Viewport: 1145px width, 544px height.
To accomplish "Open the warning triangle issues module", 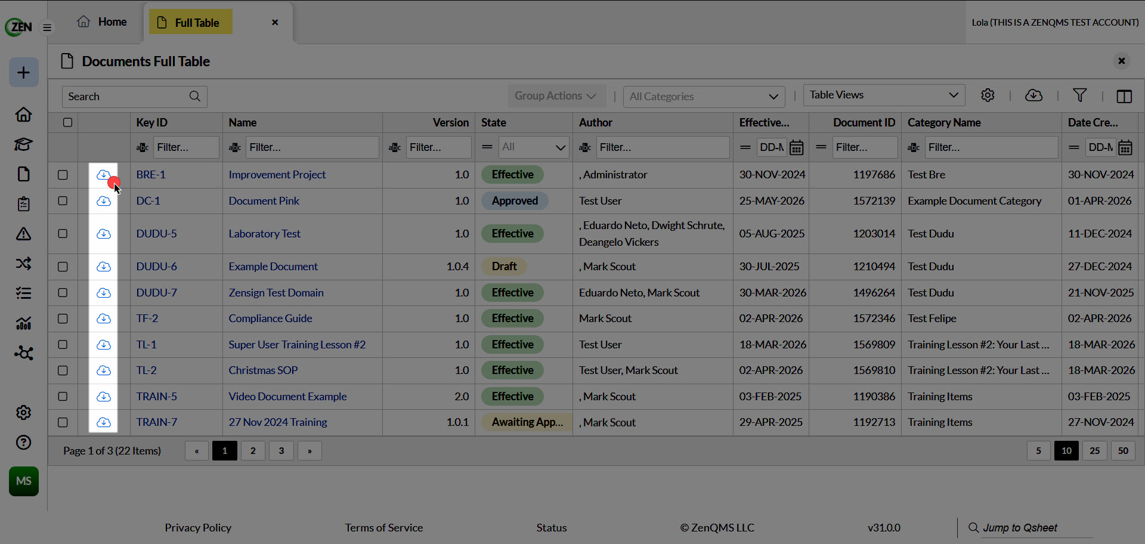I will pyautogui.click(x=24, y=234).
